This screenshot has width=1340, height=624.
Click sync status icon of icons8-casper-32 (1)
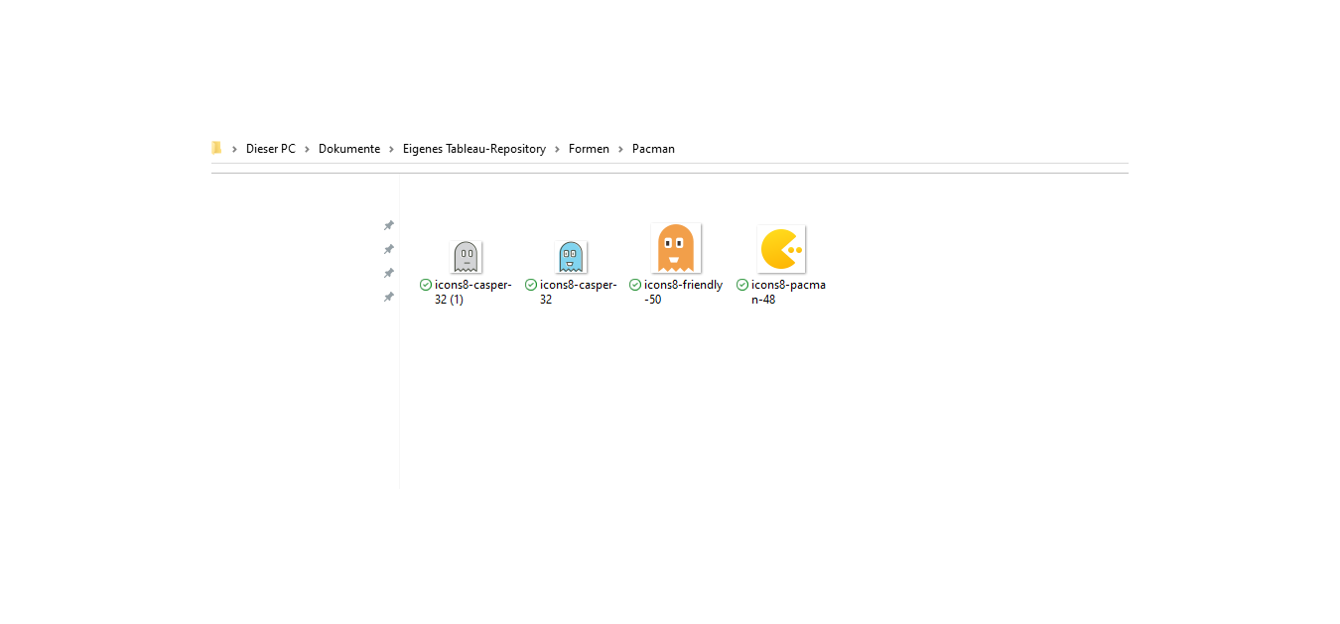point(426,285)
